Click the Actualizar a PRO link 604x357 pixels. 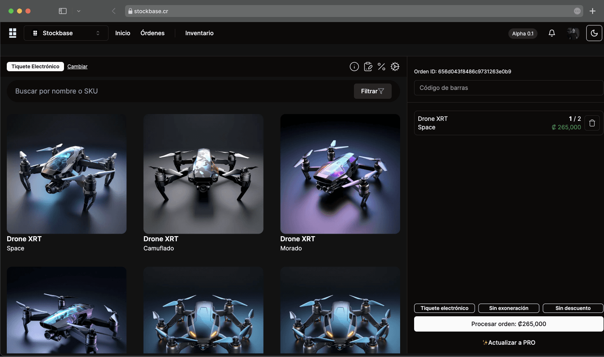click(x=509, y=343)
